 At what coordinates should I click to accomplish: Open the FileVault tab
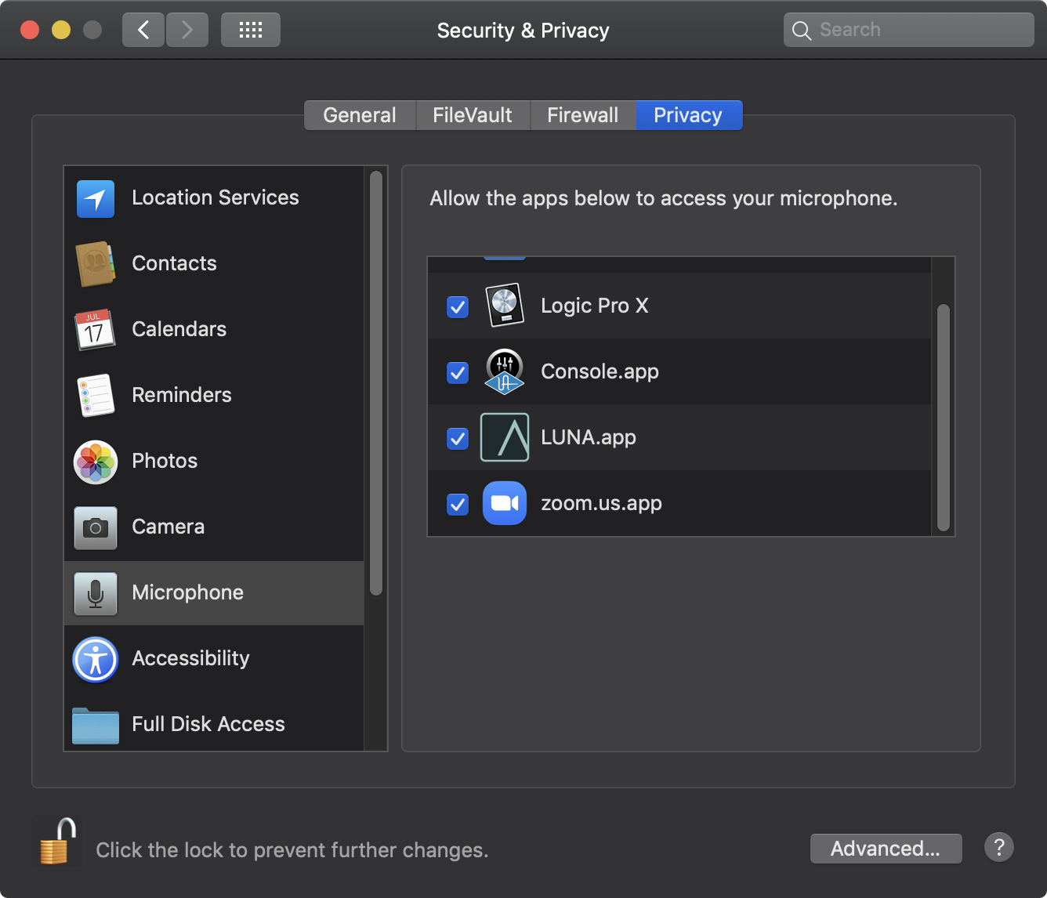473,115
